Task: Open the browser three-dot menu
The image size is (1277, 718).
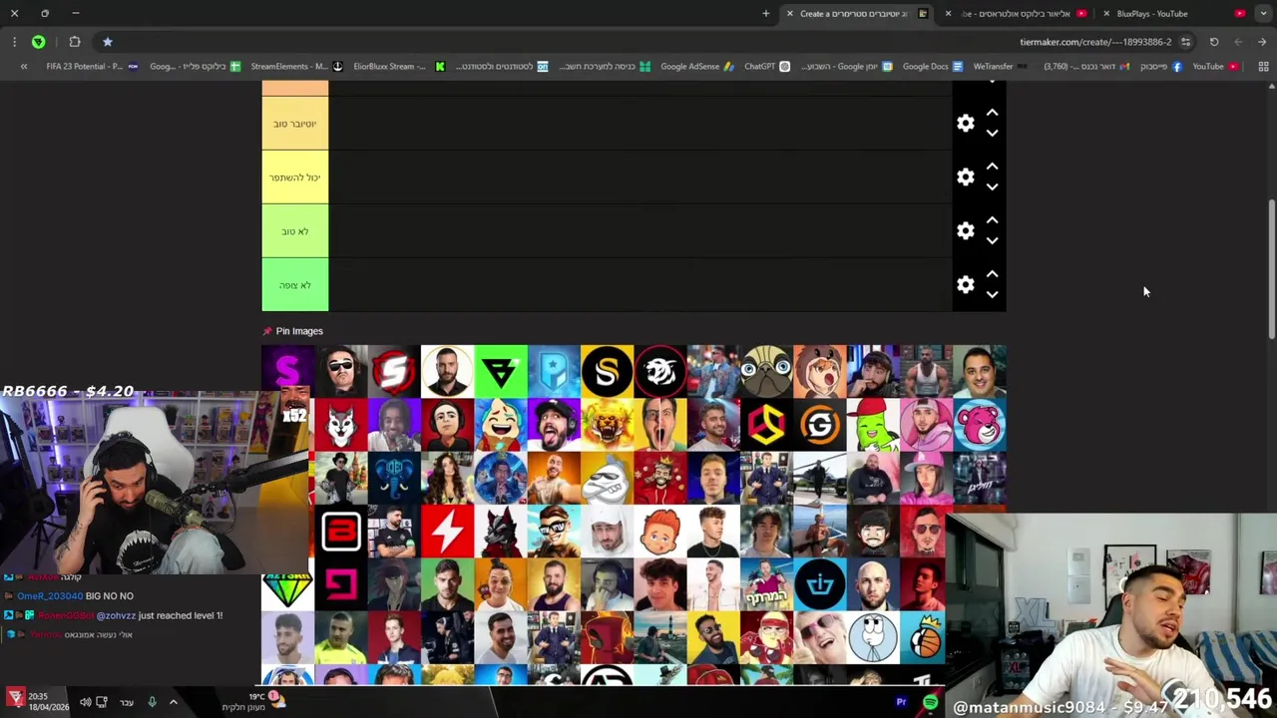Action: tap(14, 42)
